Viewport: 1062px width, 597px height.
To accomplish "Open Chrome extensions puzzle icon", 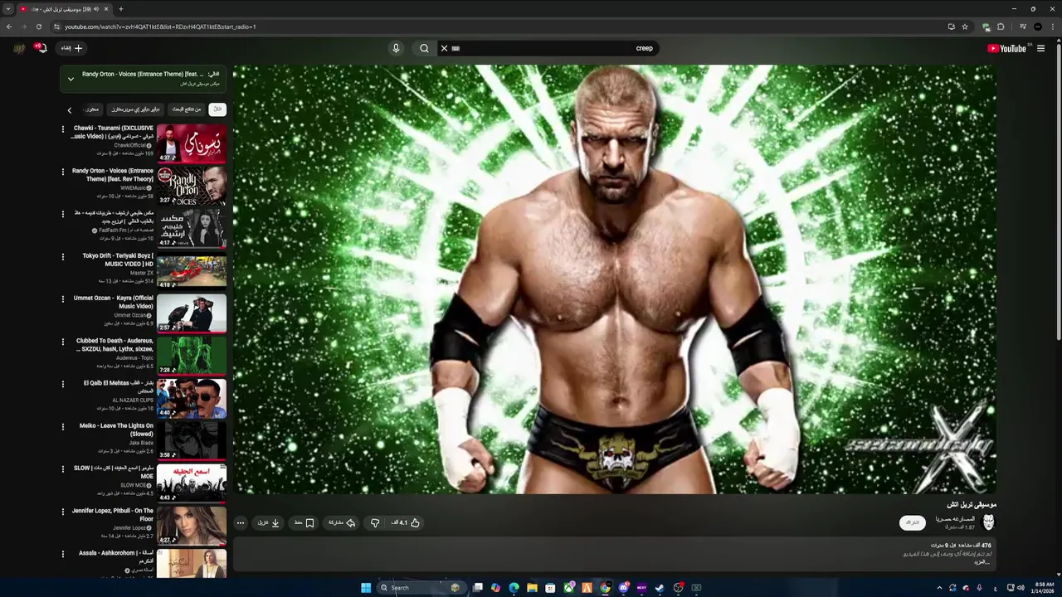I will tap(1001, 27).
